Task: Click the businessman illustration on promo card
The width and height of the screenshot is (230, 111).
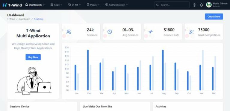Action: coord(34,81)
